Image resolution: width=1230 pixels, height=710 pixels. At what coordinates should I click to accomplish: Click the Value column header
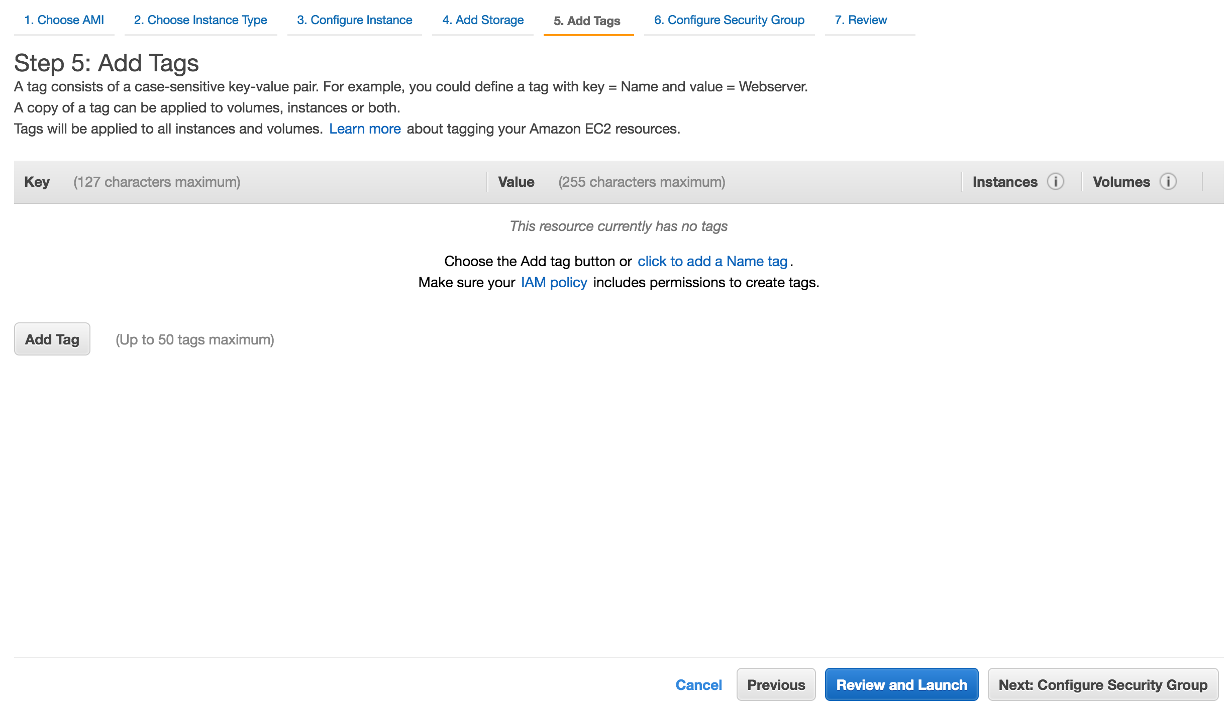516,182
